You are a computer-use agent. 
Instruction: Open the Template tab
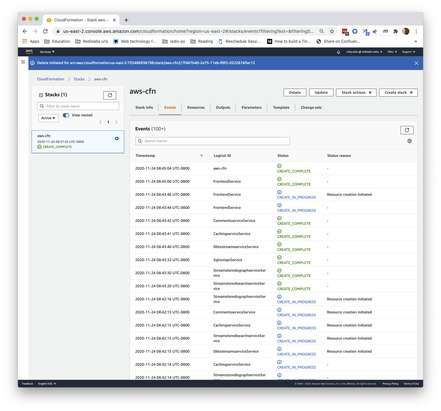281,107
